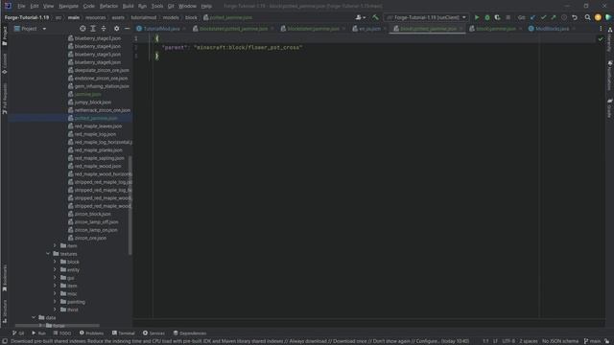Switch to TutorialMod.java tab
Image resolution: width=614 pixels, height=345 pixels.
161,29
